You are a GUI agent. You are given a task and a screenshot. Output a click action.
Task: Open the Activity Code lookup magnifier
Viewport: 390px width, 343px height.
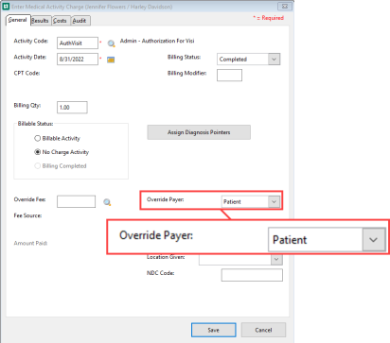point(112,43)
